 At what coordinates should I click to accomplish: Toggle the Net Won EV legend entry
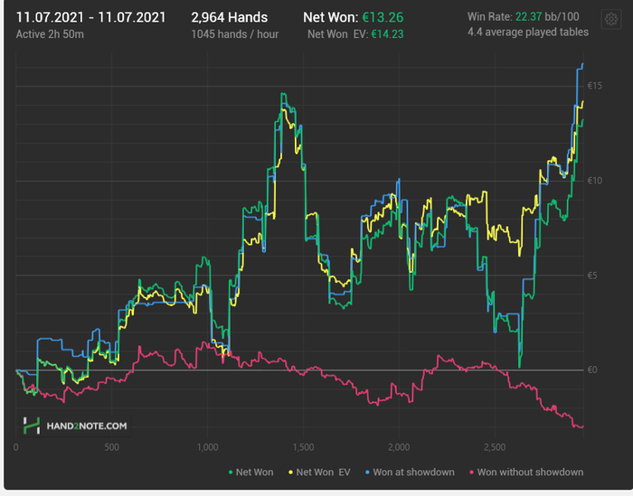coord(319,472)
